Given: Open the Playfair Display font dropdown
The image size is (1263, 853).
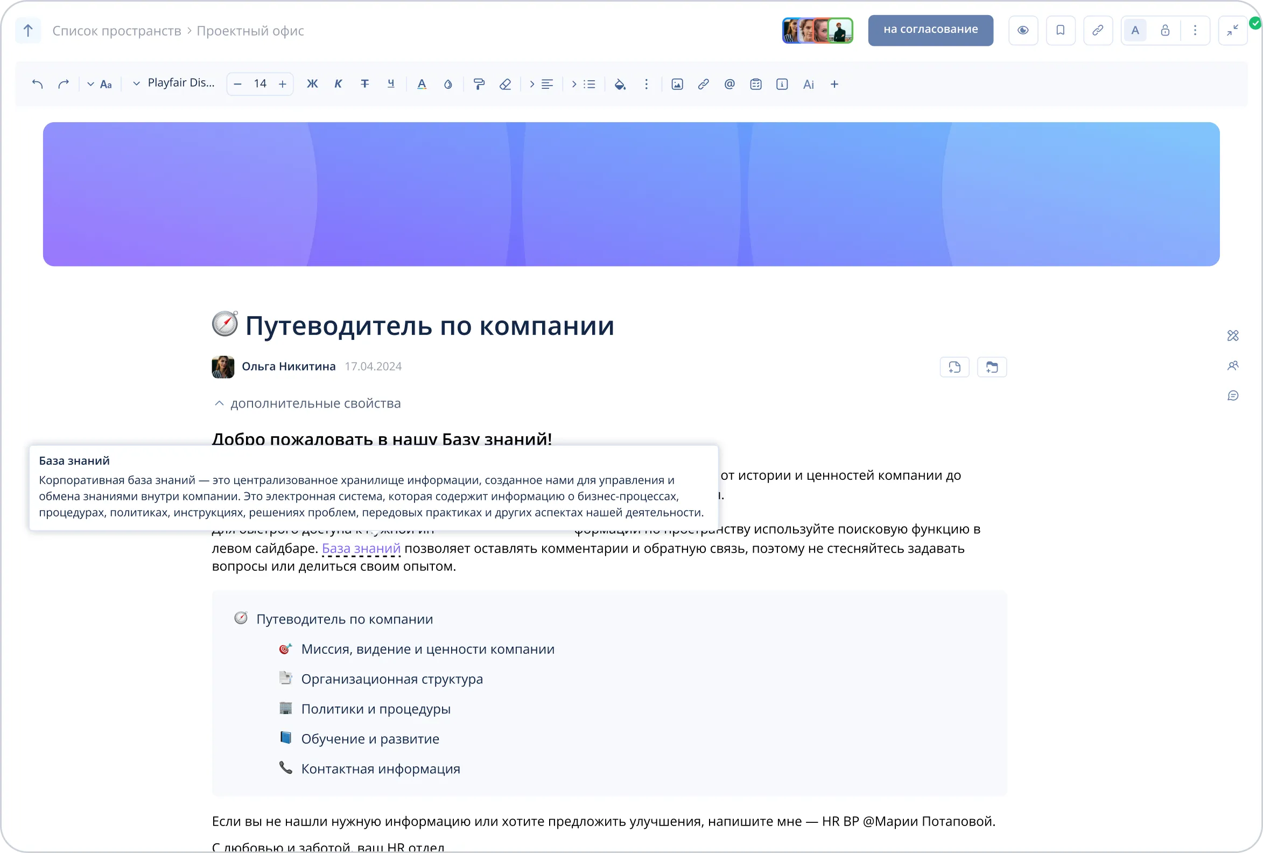Looking at the screenshot, I should [x=174, y=83].
